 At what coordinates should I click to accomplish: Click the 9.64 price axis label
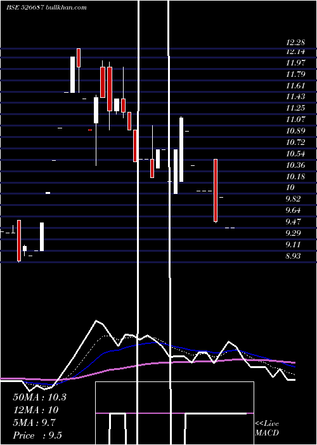[x=293, y=210]
